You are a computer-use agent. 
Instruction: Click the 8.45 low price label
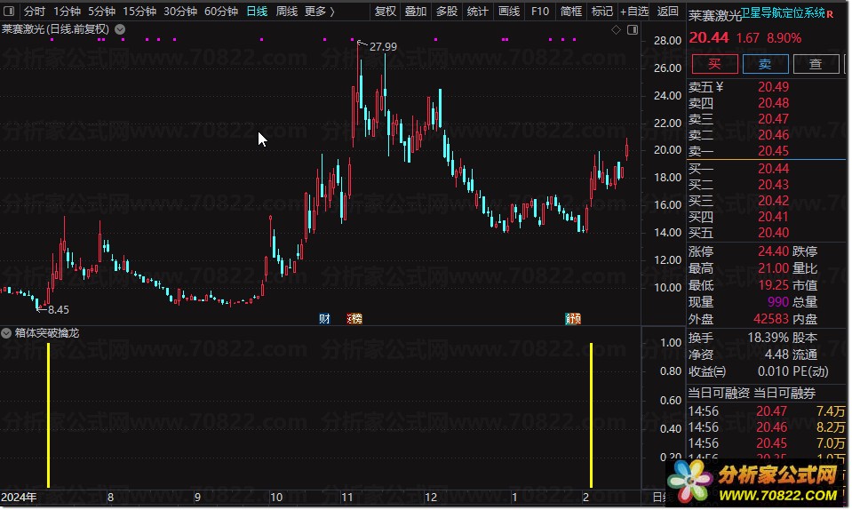point(58,309)
